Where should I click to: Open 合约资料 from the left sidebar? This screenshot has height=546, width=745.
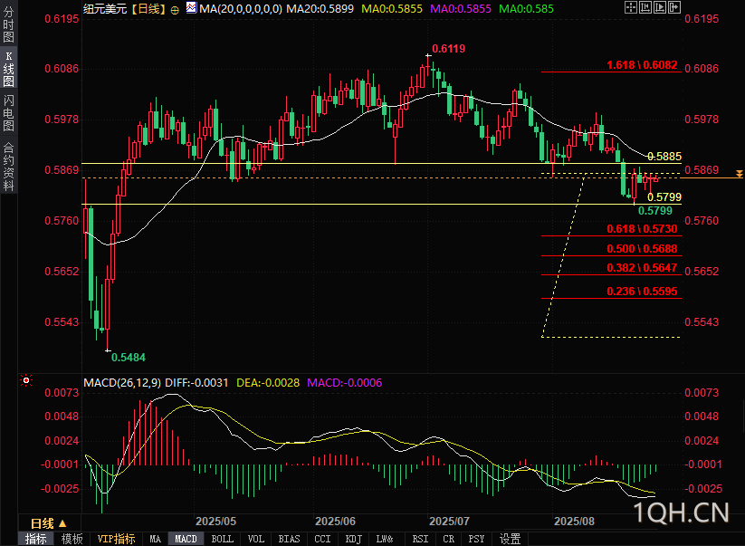[x=9, y=166]
